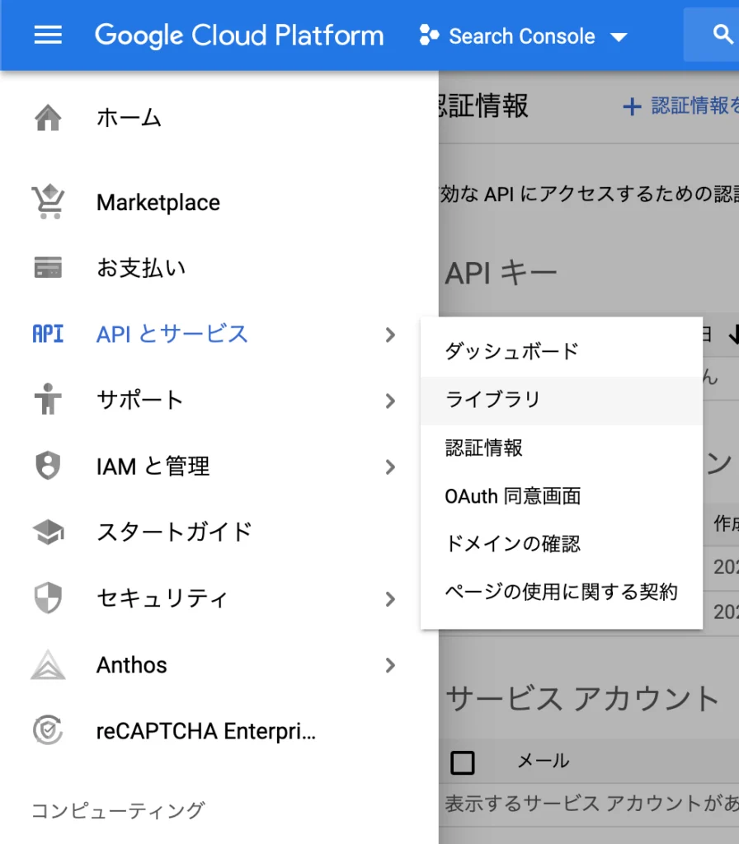Expand the セキュリティ submenu chevron
739x844 pixels.
point(390,599)
